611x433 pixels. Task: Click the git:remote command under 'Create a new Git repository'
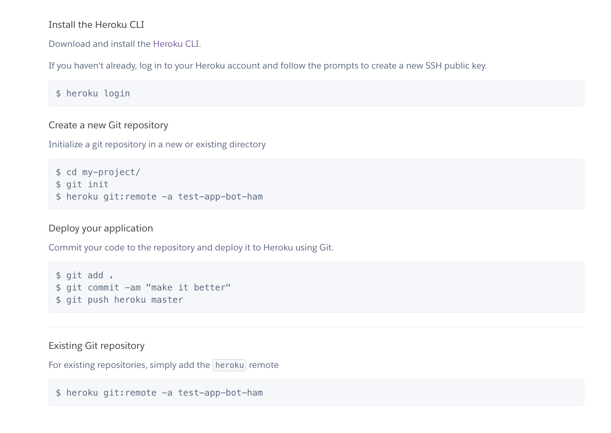159,196
